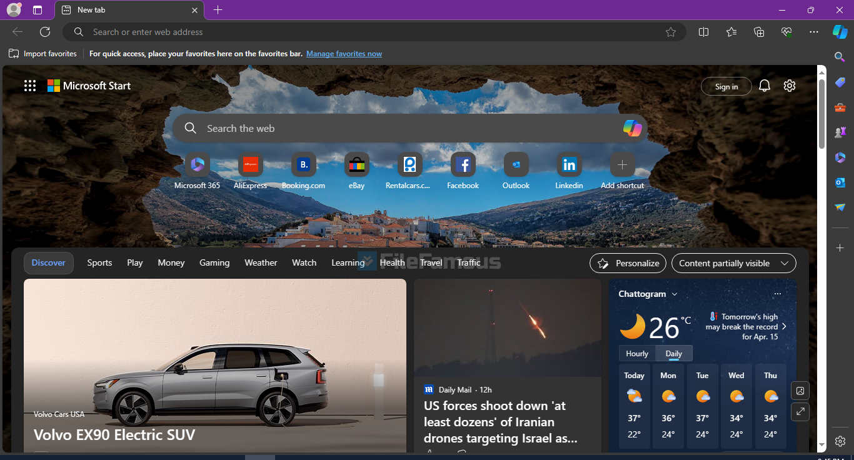
Task: Select the Watch feed tab
Action: pos(304,263)
